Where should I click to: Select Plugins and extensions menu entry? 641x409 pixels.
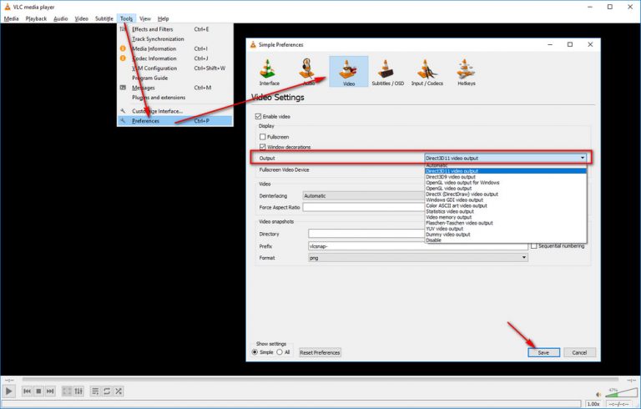coord(175,98)
